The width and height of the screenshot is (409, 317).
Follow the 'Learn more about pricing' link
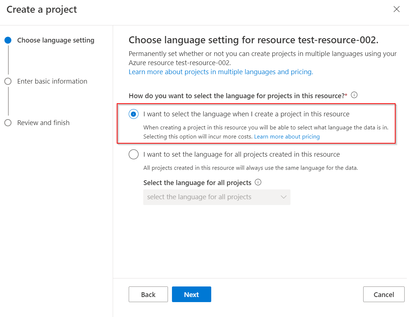(287, 137)
